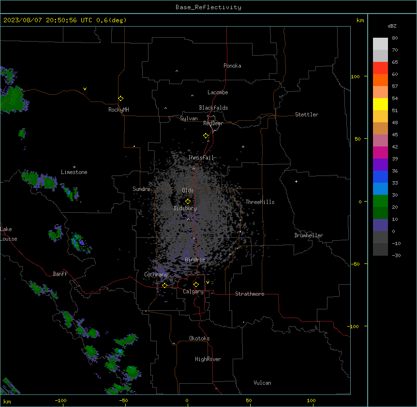Select the blue 36-33 dBZ legend swatch

click(380, 176)
